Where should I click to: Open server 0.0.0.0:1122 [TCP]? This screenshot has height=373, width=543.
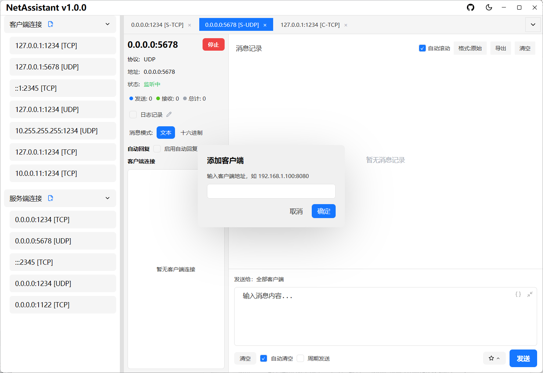(x=63, y=305)
